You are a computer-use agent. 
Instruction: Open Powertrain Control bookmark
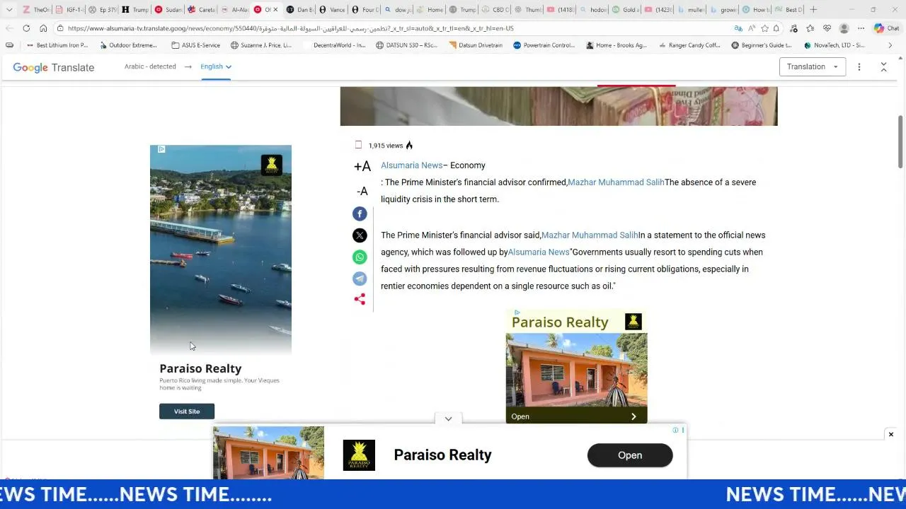click(x=544, y=45)
